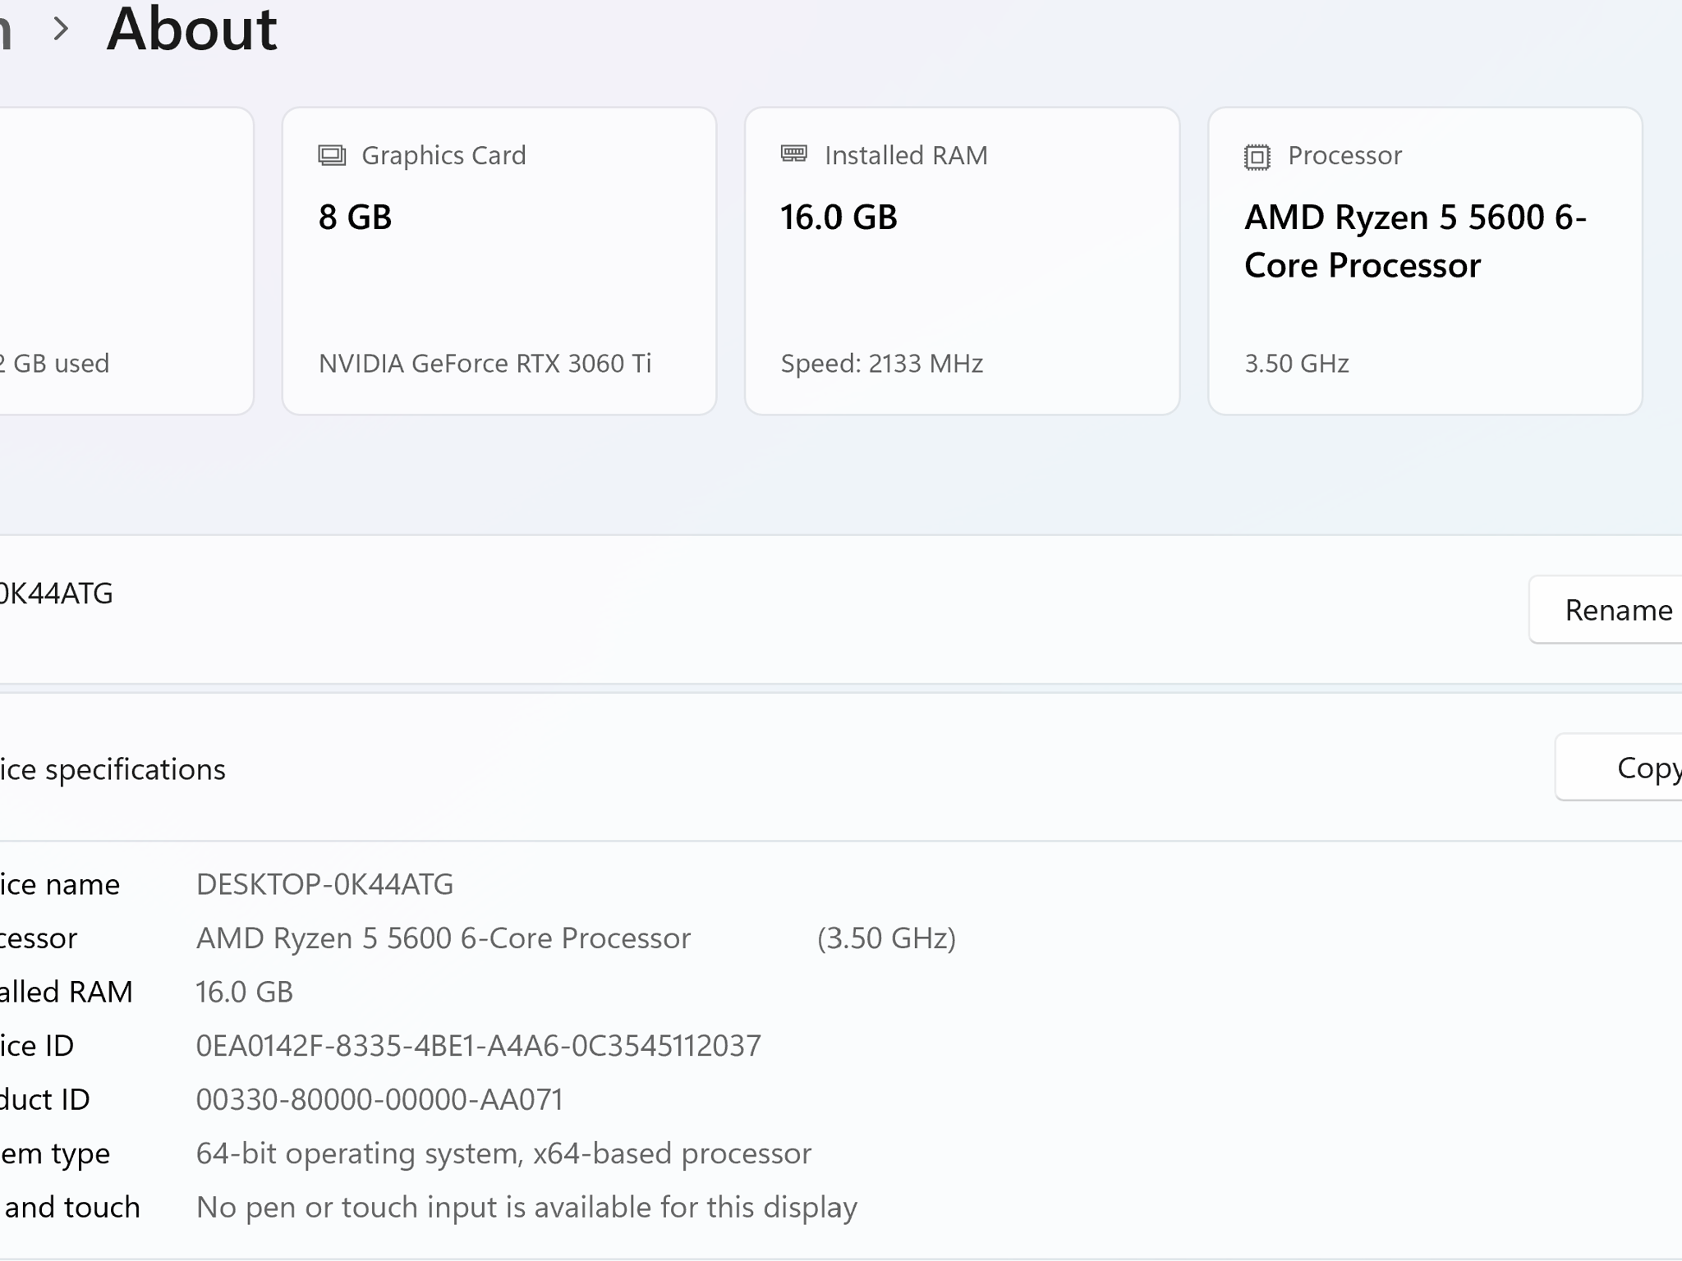The image size is (1682, 1261).
Task: Select the No pen or touch input text
Action: click(x=526, y=1208)
